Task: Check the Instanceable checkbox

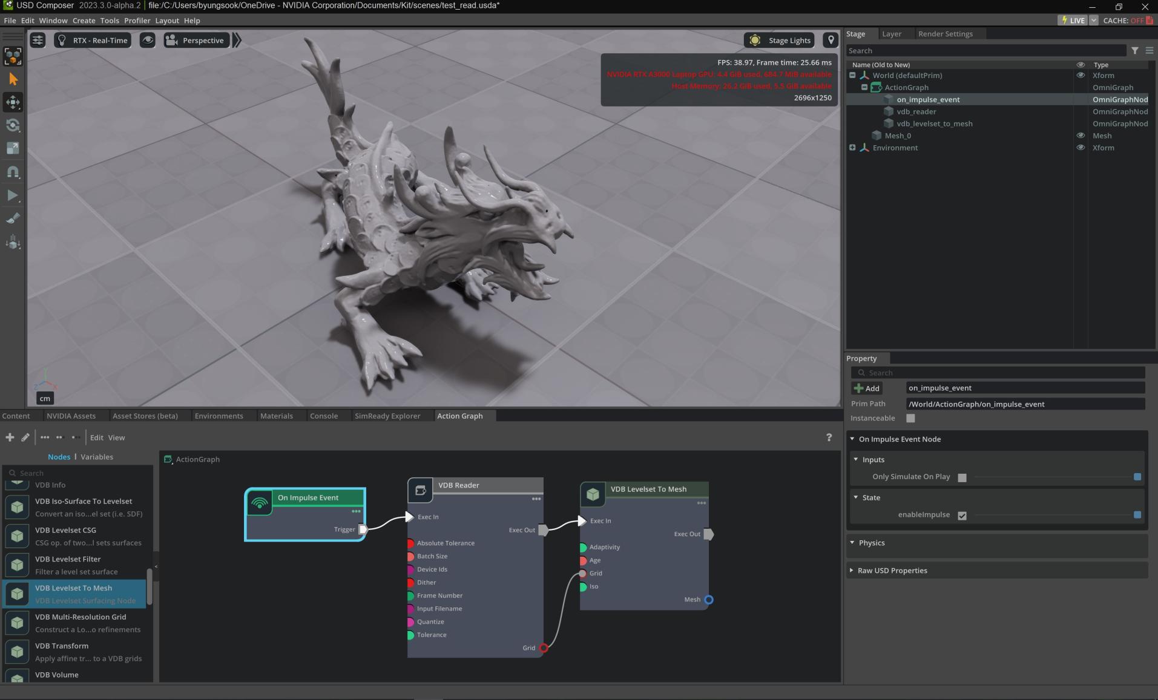Action: coord(910,419)
